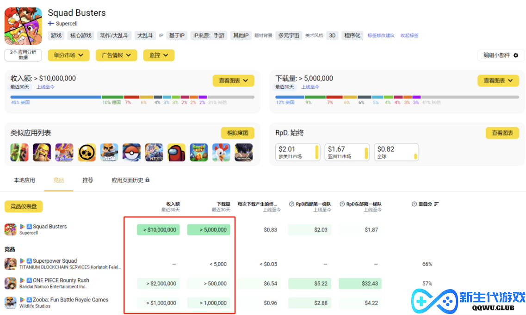This screenshot has width=526, height=315.
Task: Select the $1.67 亚洲T1市场 RpD card
Action: coord(347,152)
